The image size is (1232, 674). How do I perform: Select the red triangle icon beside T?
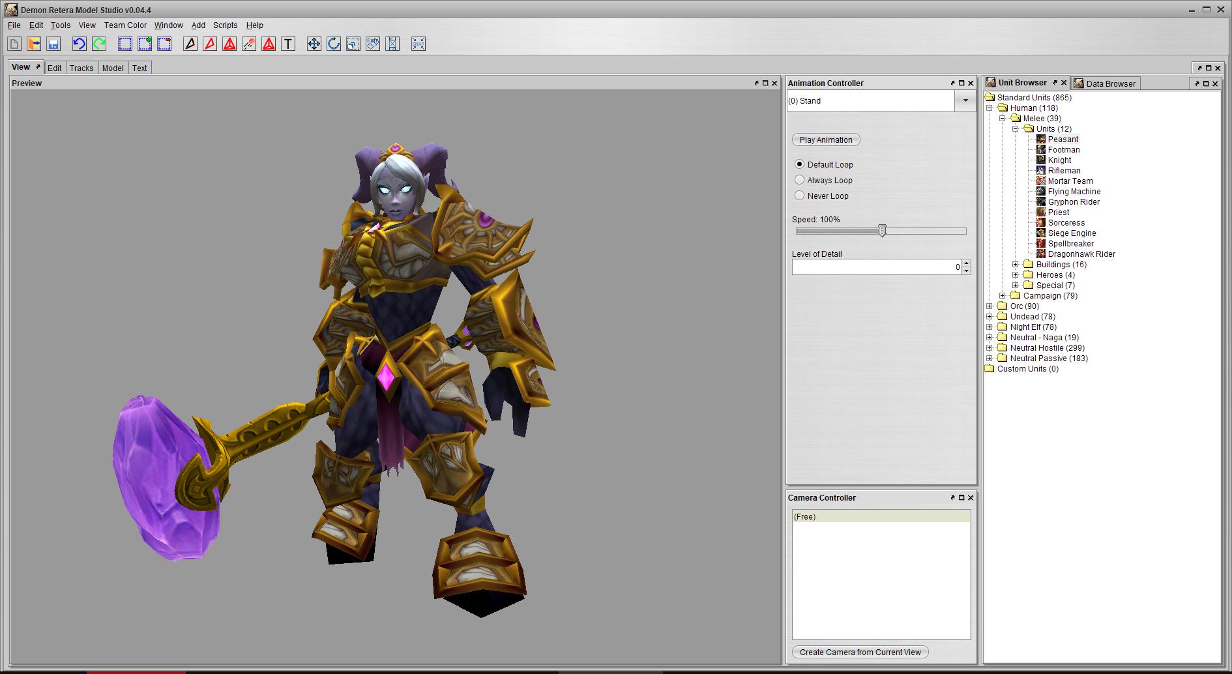269,44
